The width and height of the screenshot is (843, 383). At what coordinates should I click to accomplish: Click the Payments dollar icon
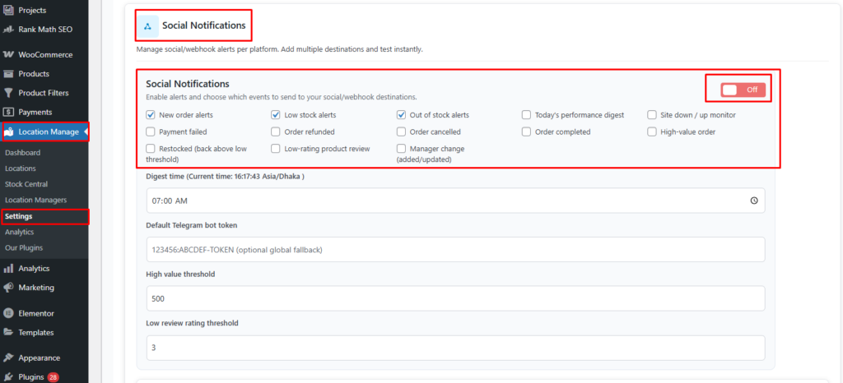pos(9,112)
